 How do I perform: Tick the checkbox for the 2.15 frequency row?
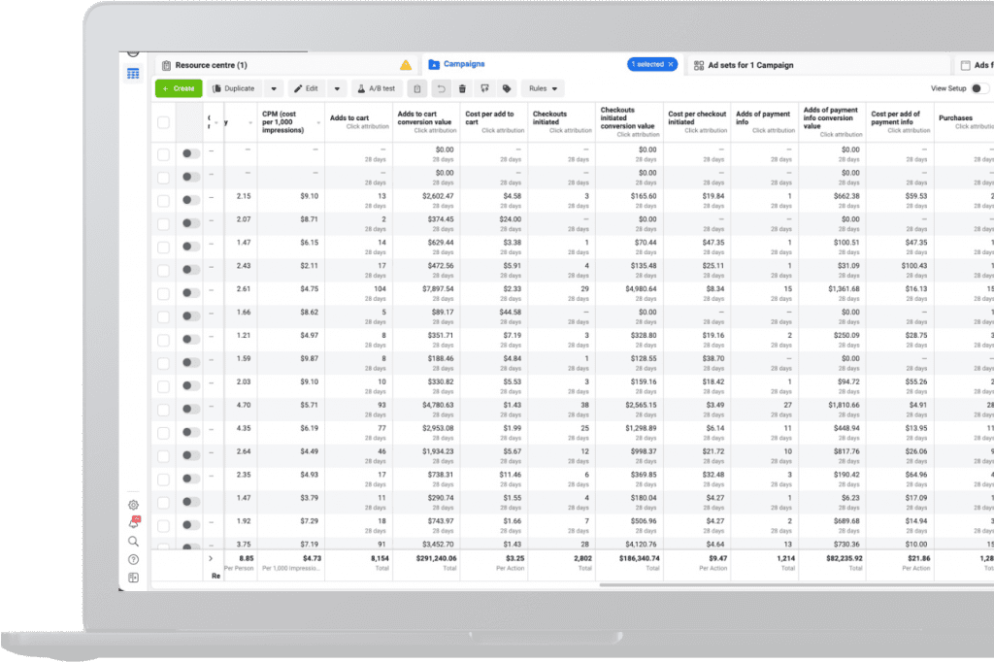[x=163, y=200]
